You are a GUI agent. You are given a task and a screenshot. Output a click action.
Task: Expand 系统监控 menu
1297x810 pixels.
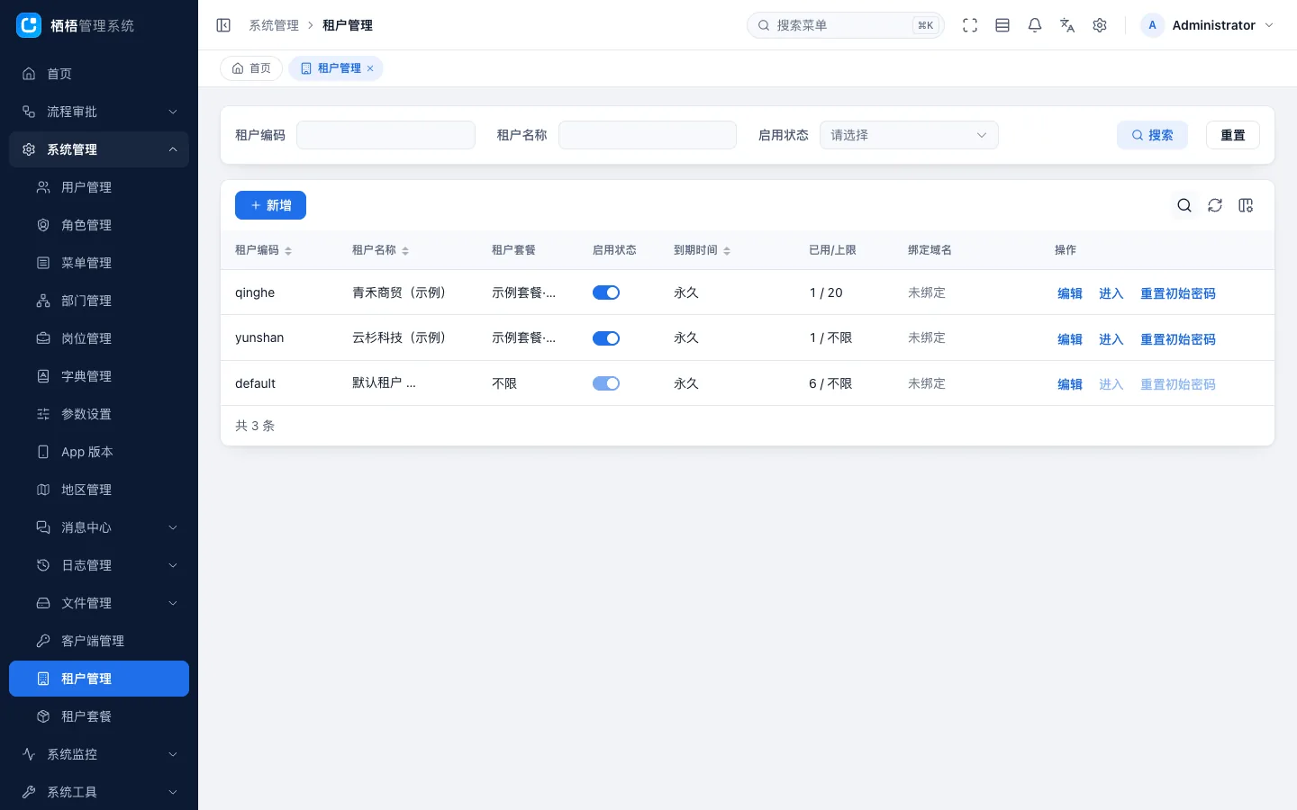[99, 754]
